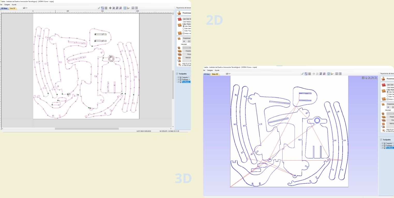Toggle Toolpaths master checkbox in 3D window

click(381, 140)
